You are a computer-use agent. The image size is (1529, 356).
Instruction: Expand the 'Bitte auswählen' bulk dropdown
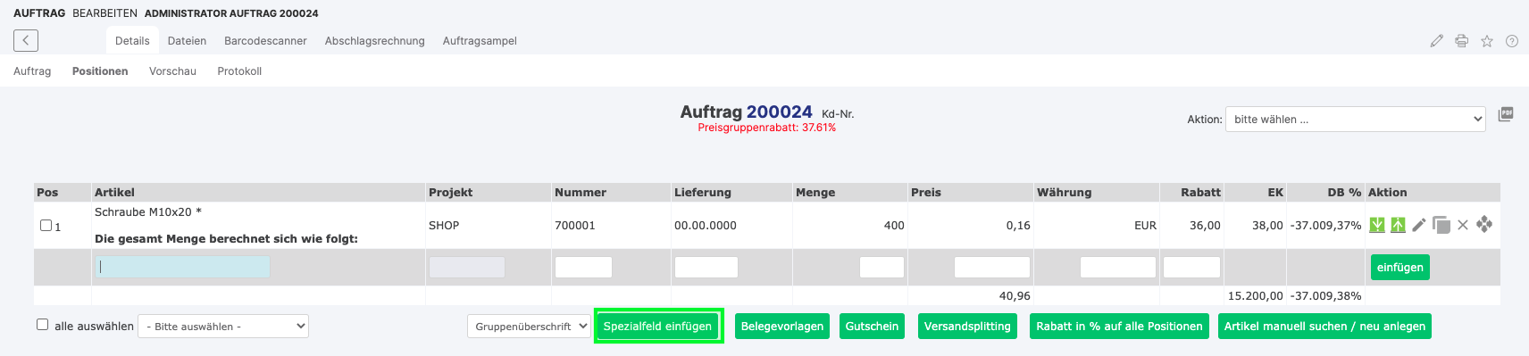[x=223, y=327]
